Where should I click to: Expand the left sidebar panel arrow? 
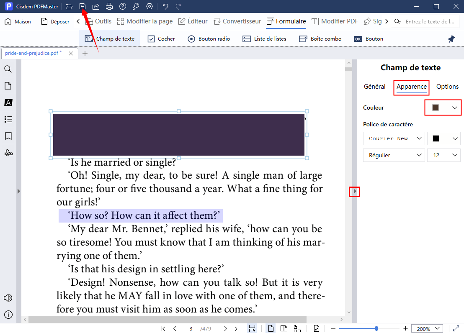pyautogui.click(x=19, y=191)
